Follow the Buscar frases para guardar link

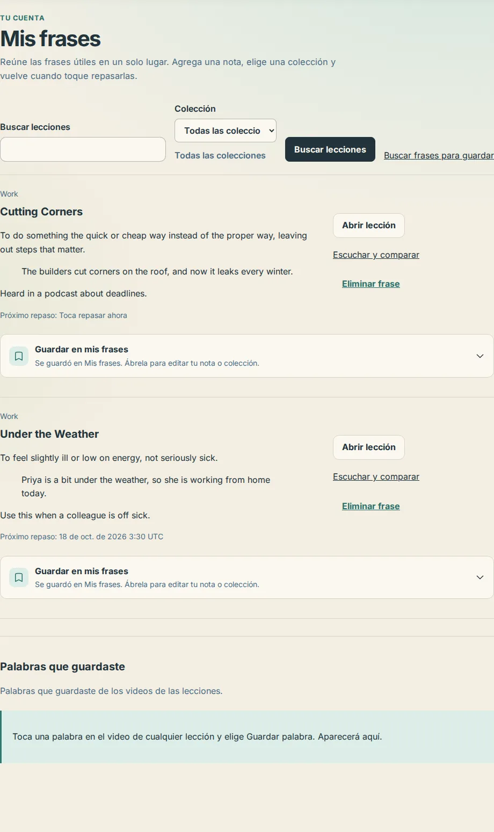[x=439, y=155]
